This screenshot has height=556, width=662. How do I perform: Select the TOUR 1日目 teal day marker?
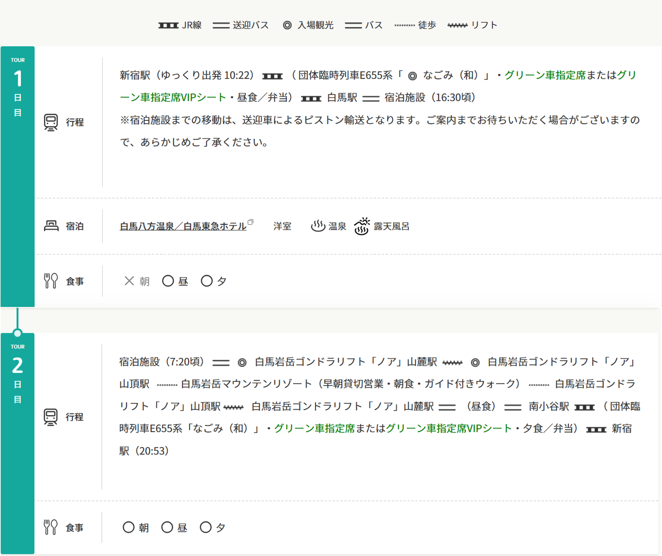coord(18,176)
